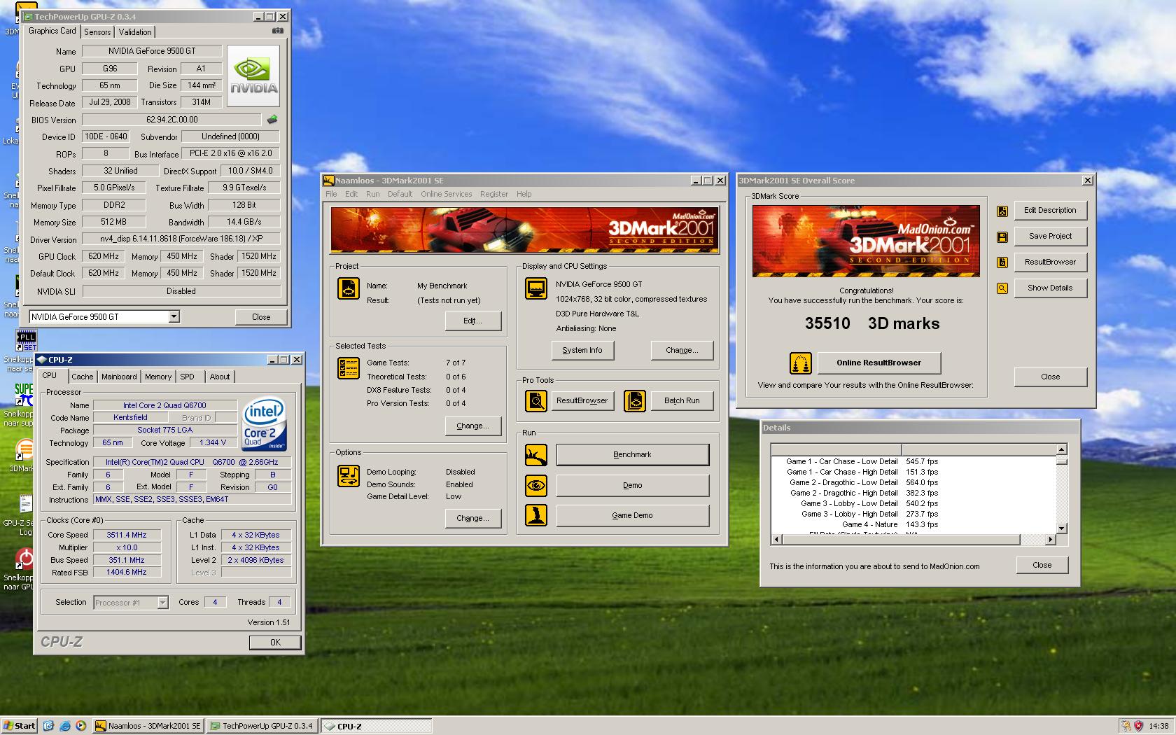Open the red power GPU shortcut icon

point(24,558)
